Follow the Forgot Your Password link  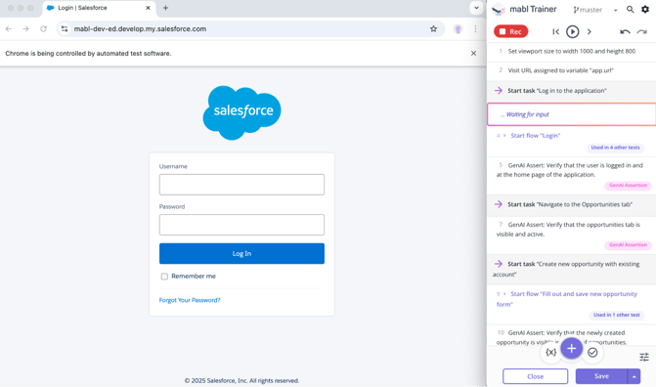coord(190,300)
